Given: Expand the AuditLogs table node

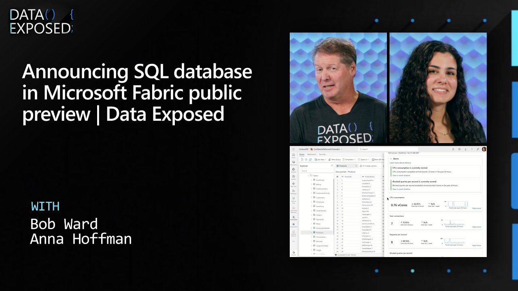Looking at the screenshot, I should coord(311,180).
